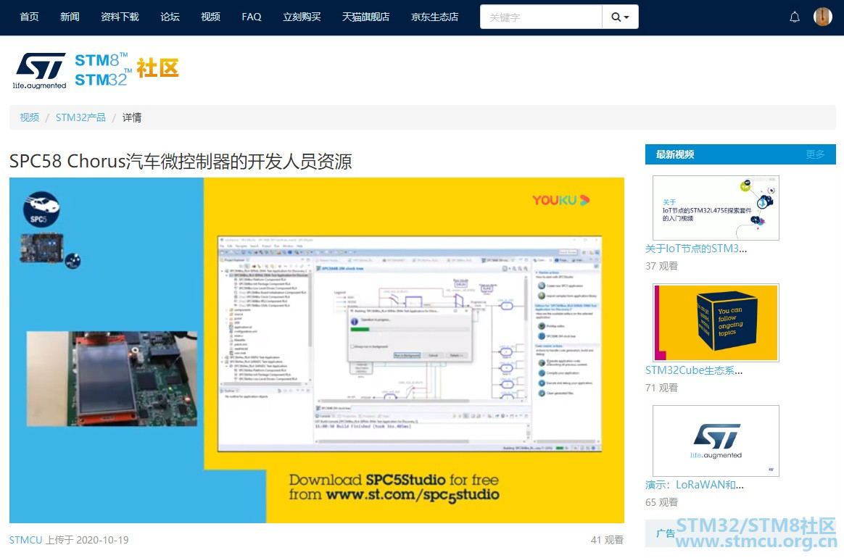Click the YOUKU logo in the video
The width and height of the screenshot is (844, 558).
[x=561, y=200]
